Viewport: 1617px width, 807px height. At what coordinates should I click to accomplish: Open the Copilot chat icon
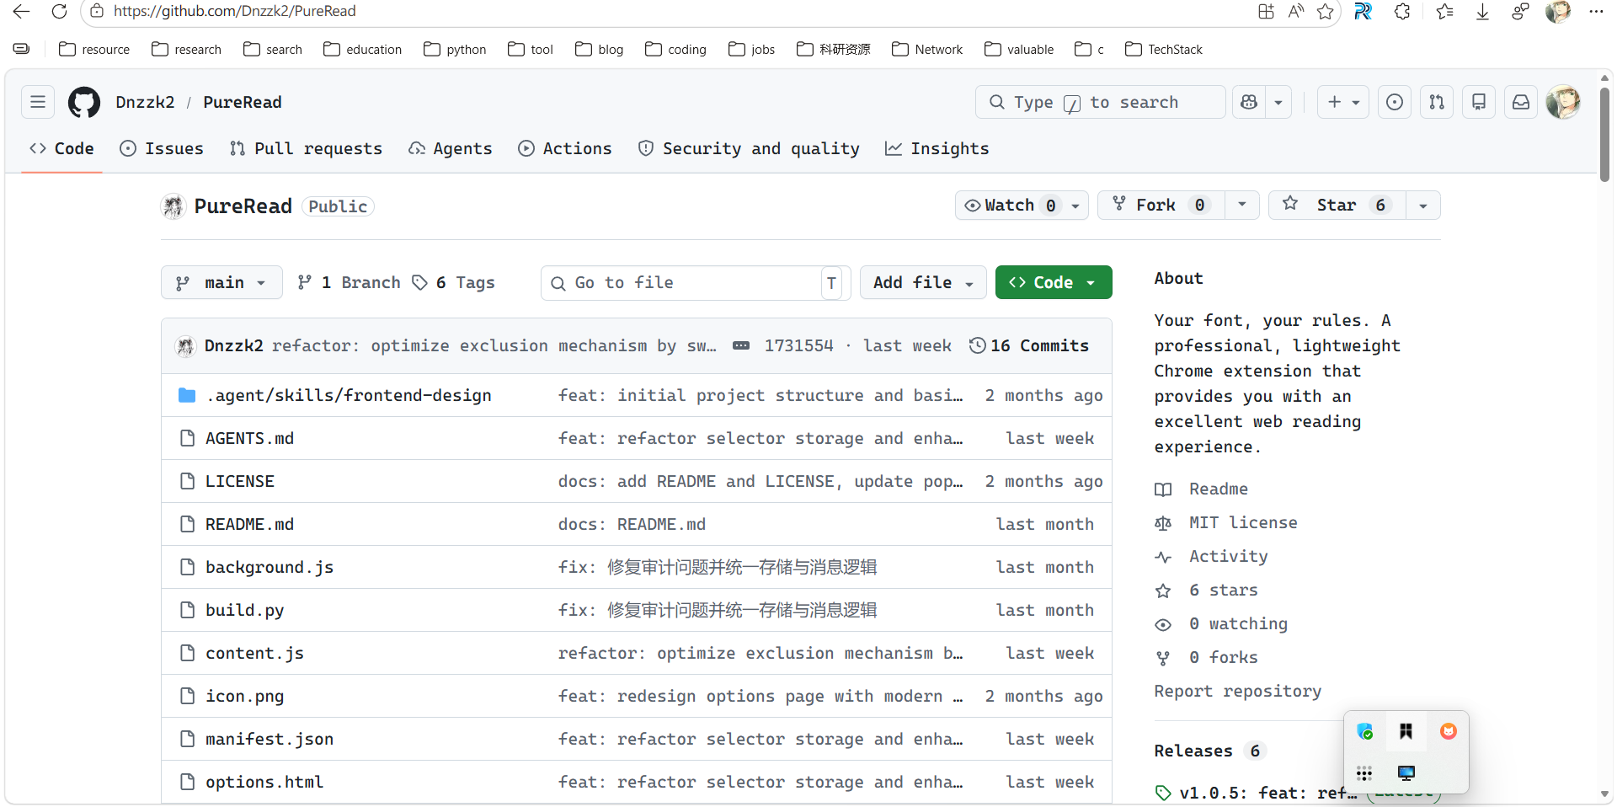(1249, 102)
